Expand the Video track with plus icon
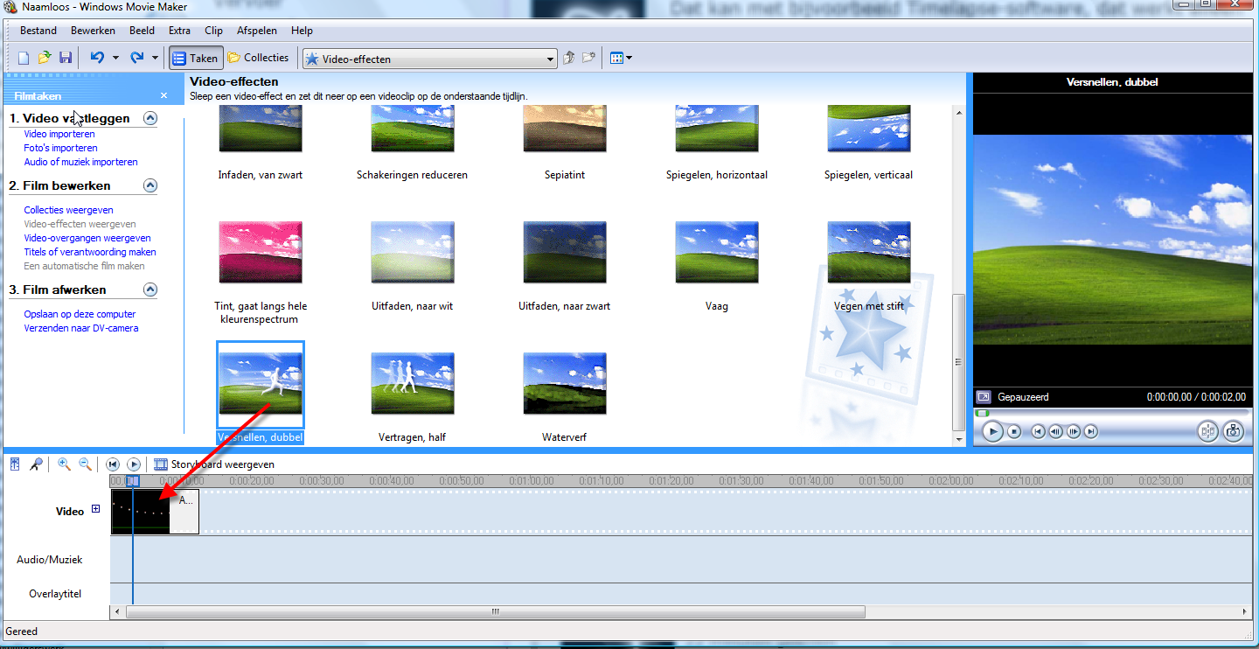The width and height of the screenshot is (1259, 649). [96, 510]
